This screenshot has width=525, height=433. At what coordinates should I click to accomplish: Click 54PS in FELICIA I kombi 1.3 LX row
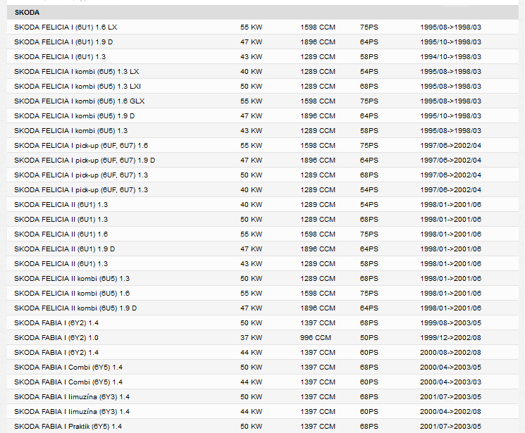tap(369, 72)
